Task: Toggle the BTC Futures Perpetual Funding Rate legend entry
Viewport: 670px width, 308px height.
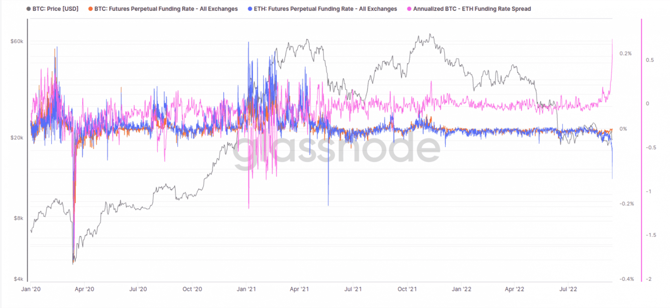Action: coord(163,9)
